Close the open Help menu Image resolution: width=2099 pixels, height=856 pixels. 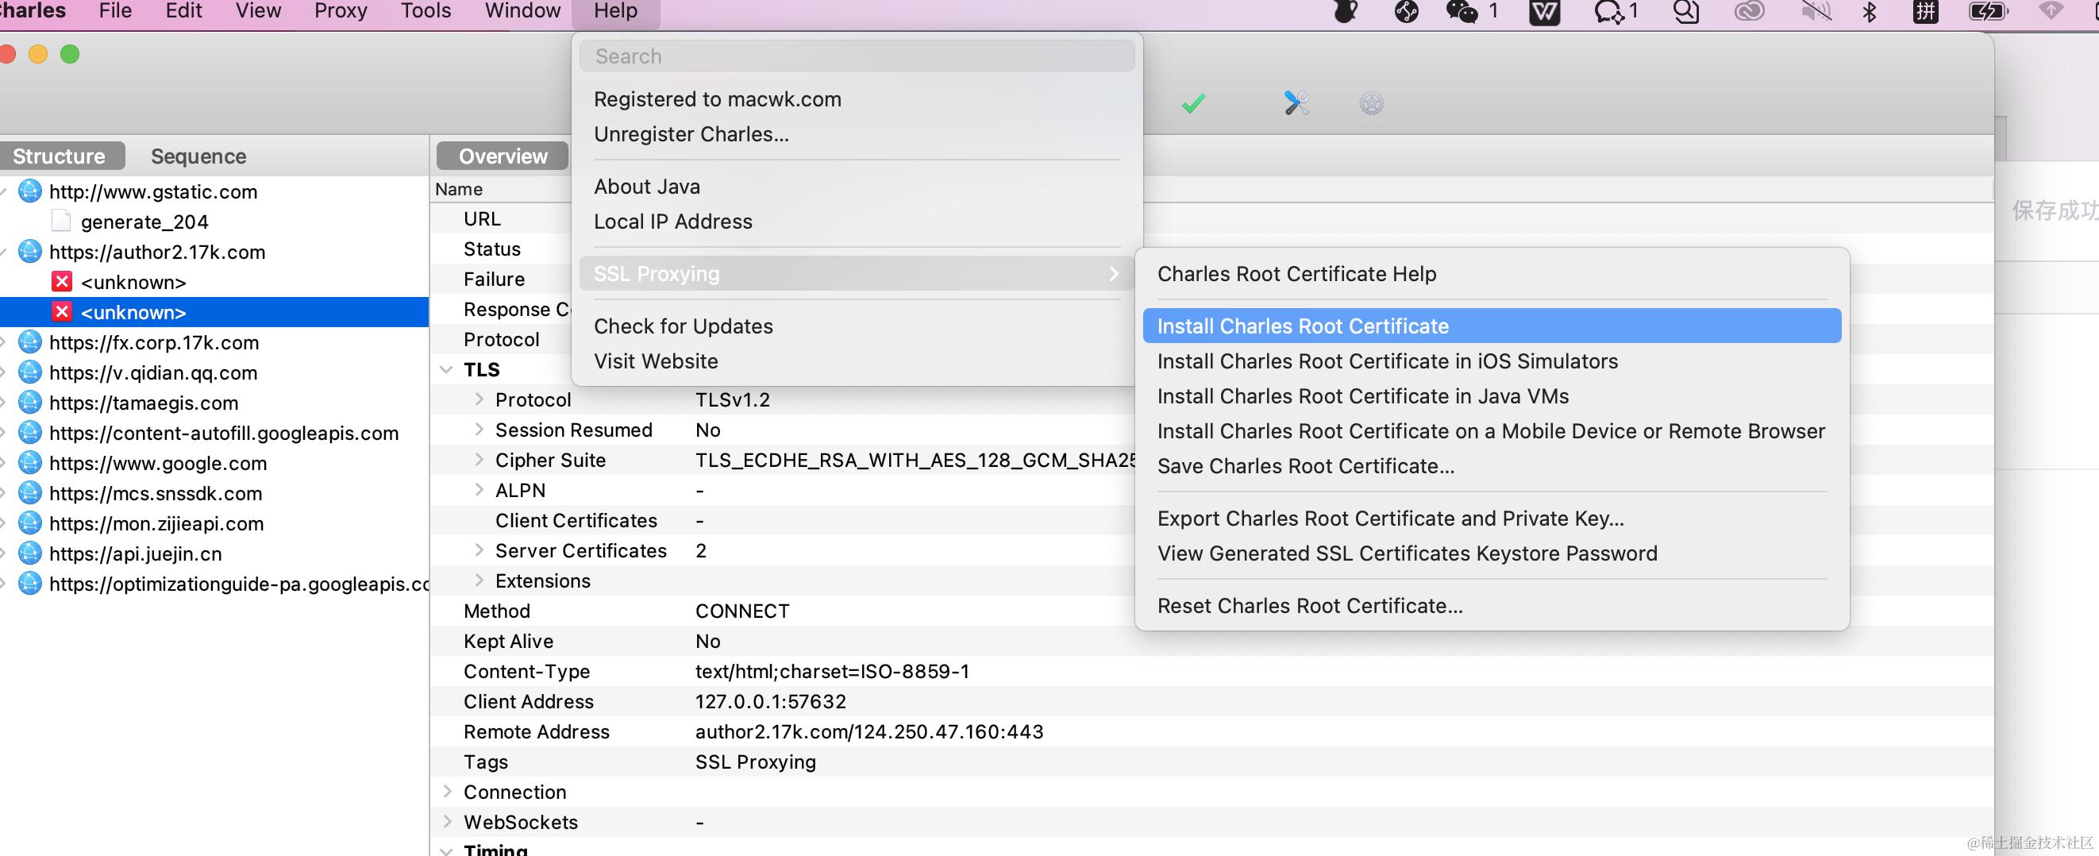click(615, 11)
